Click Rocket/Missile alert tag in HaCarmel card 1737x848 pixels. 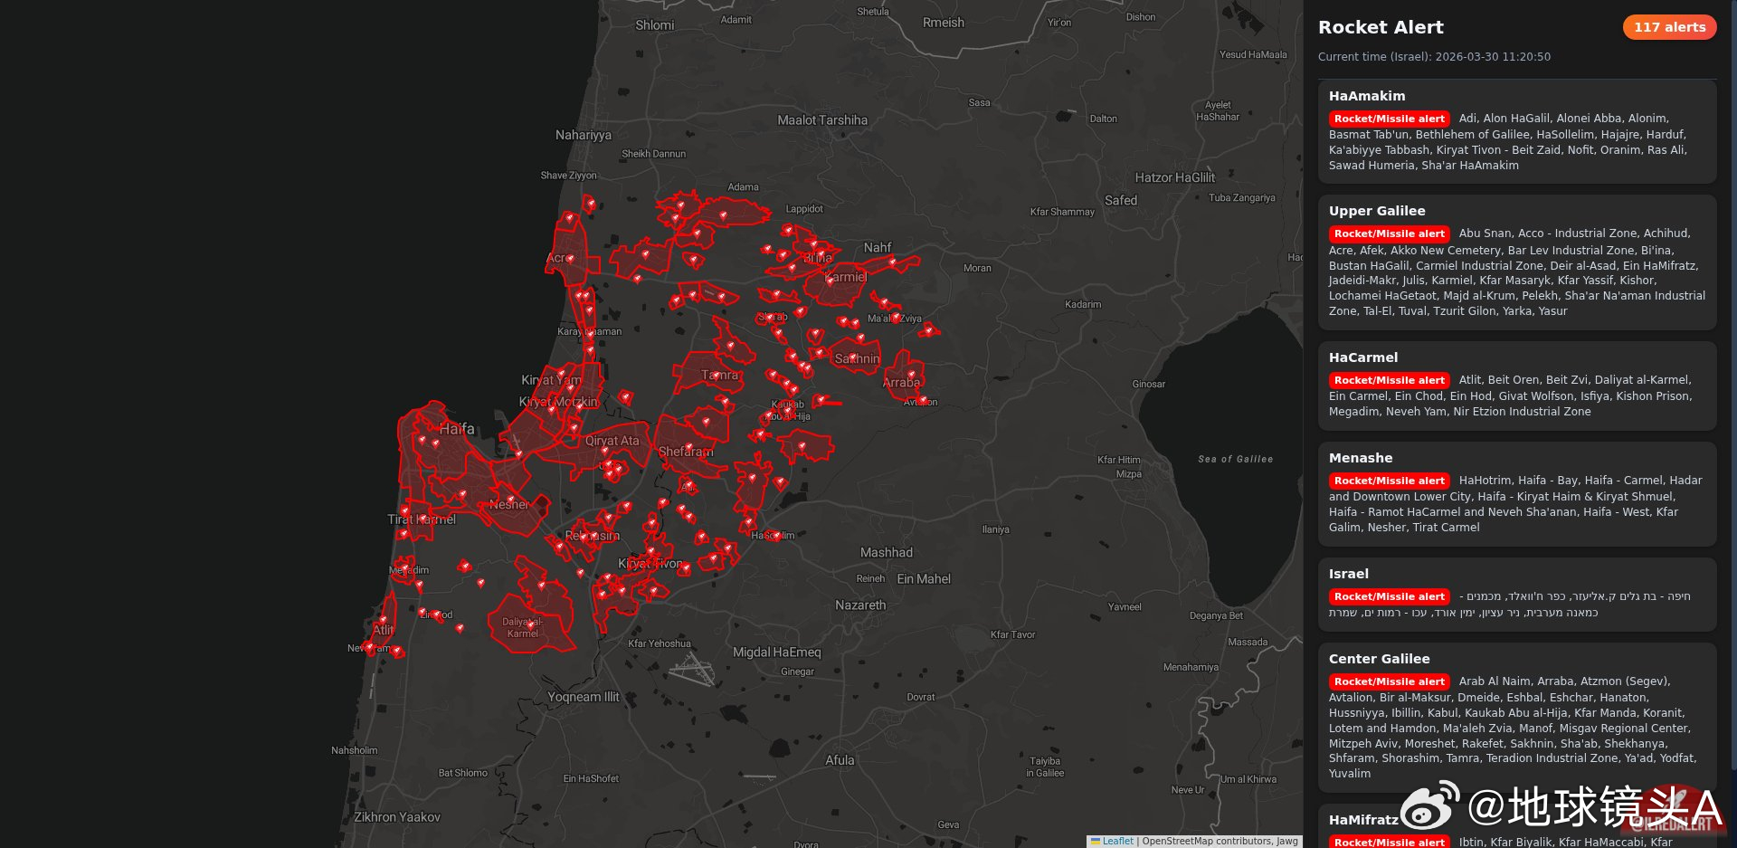pyautogui.click(x=1389, y=380)
